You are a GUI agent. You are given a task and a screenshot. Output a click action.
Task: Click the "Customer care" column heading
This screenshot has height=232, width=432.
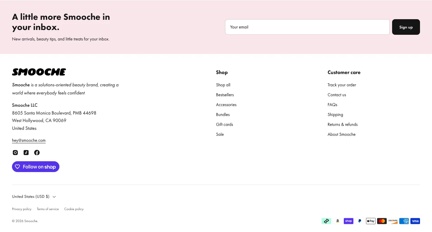pos(344,72)
